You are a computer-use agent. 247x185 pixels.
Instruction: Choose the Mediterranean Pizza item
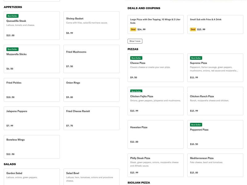tap(215, 165)
